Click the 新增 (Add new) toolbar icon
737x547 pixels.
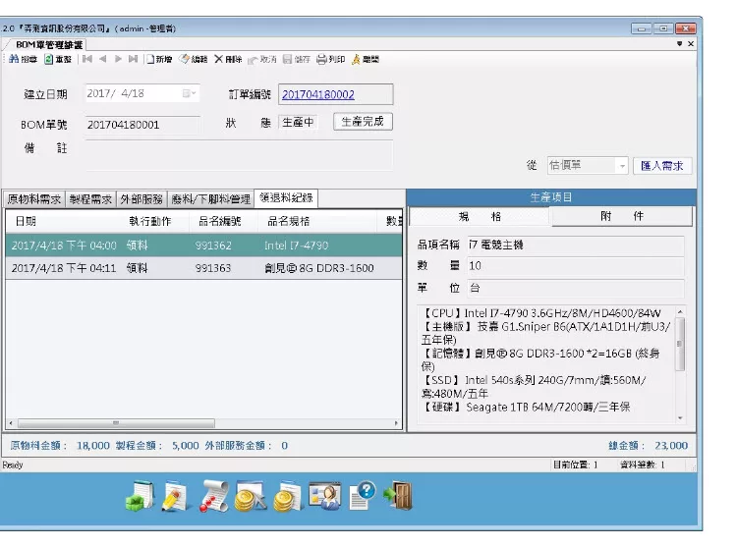pyautogui.click(x=159, y=60)
